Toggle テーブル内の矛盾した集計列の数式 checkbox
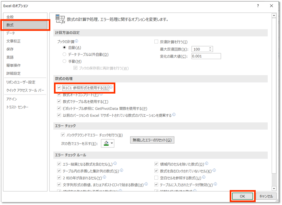Screen dimensions: 282x205 point(59,171)
